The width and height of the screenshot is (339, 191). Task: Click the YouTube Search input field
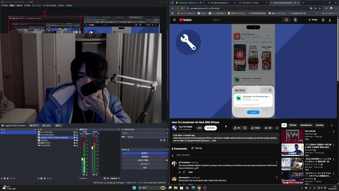[x=247, y=20]
